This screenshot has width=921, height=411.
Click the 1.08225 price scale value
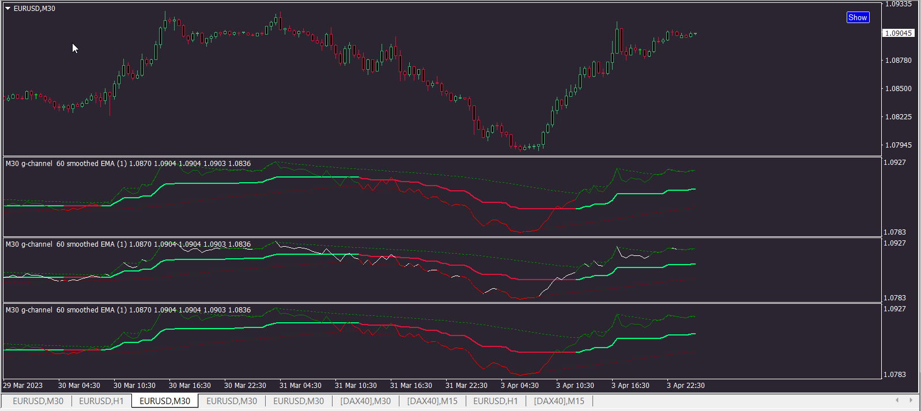click(x=899, y=116)
